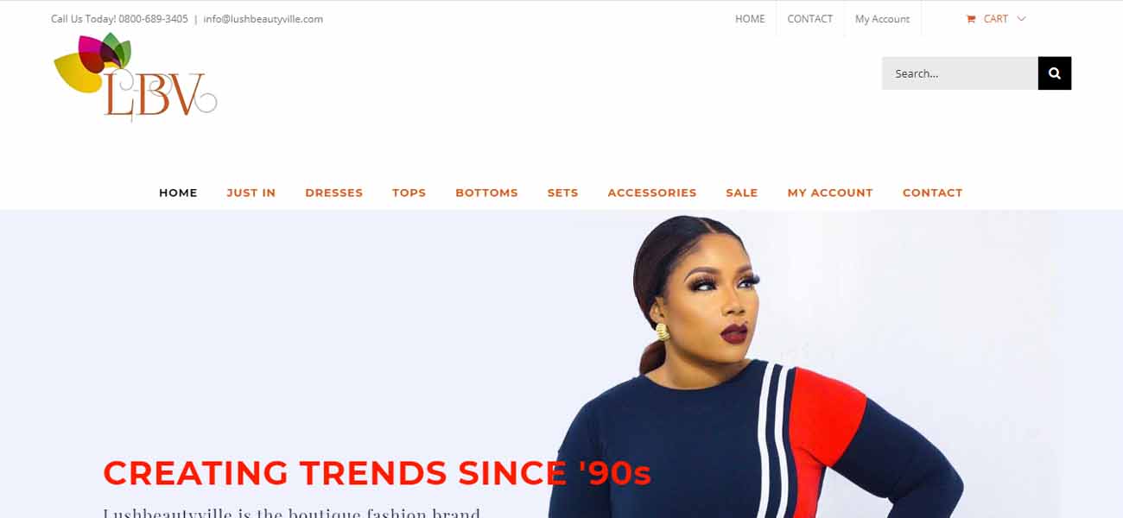Focus the Search input field

[960, 73]
